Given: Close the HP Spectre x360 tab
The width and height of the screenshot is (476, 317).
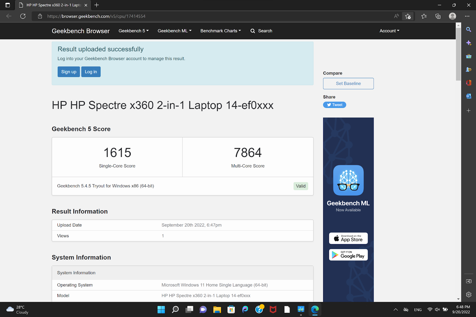Looking at the screenshot, I should click(86, 5).
